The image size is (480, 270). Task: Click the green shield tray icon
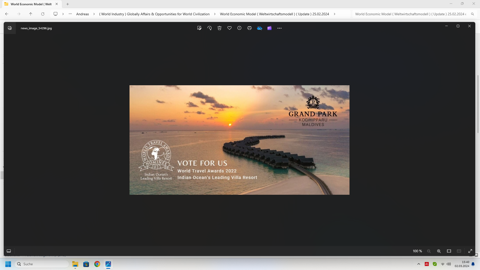tap(435, 264)
